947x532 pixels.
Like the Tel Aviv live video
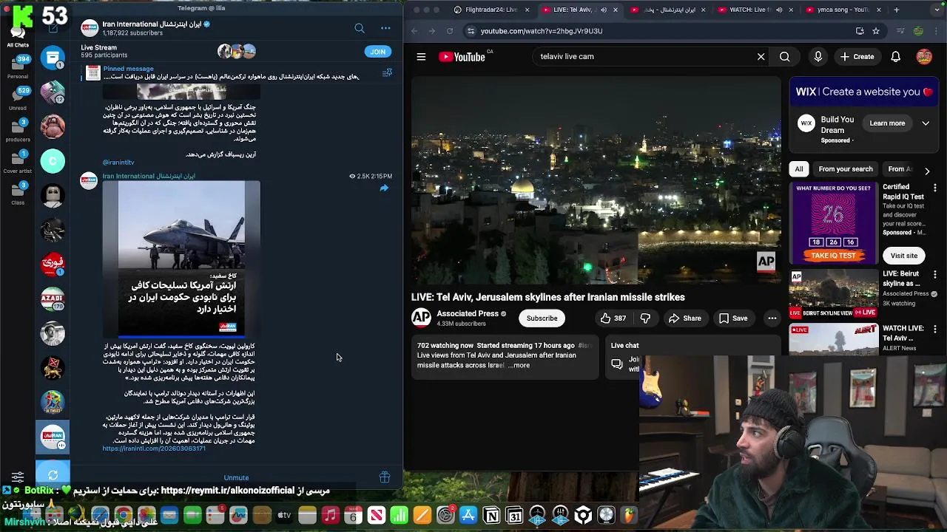[613, 318]
